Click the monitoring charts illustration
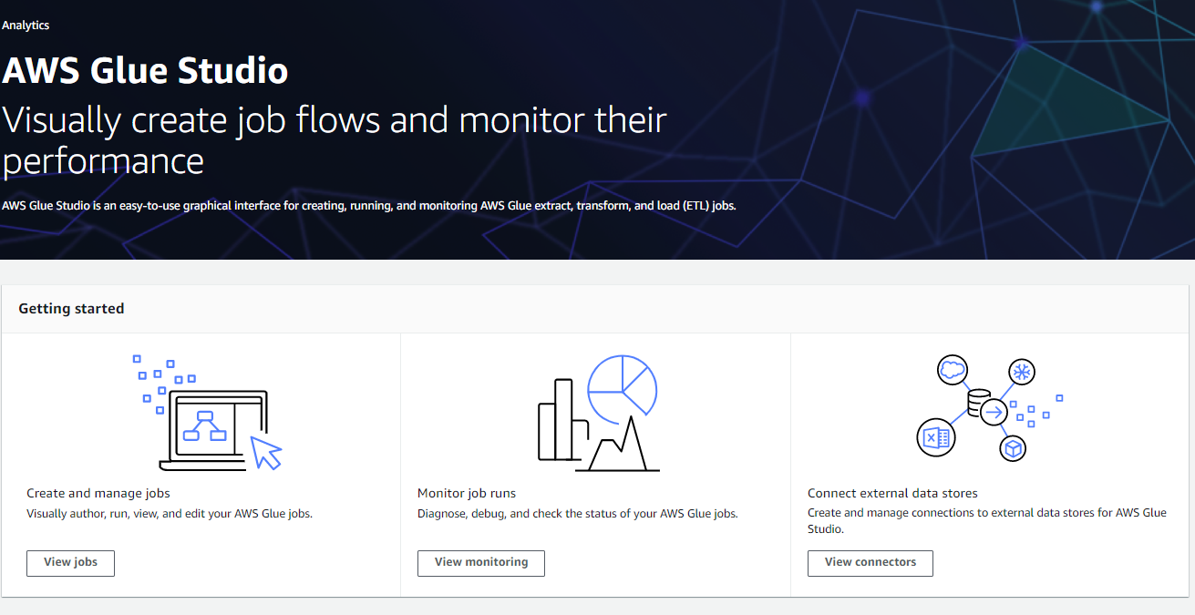 [598, 413]
